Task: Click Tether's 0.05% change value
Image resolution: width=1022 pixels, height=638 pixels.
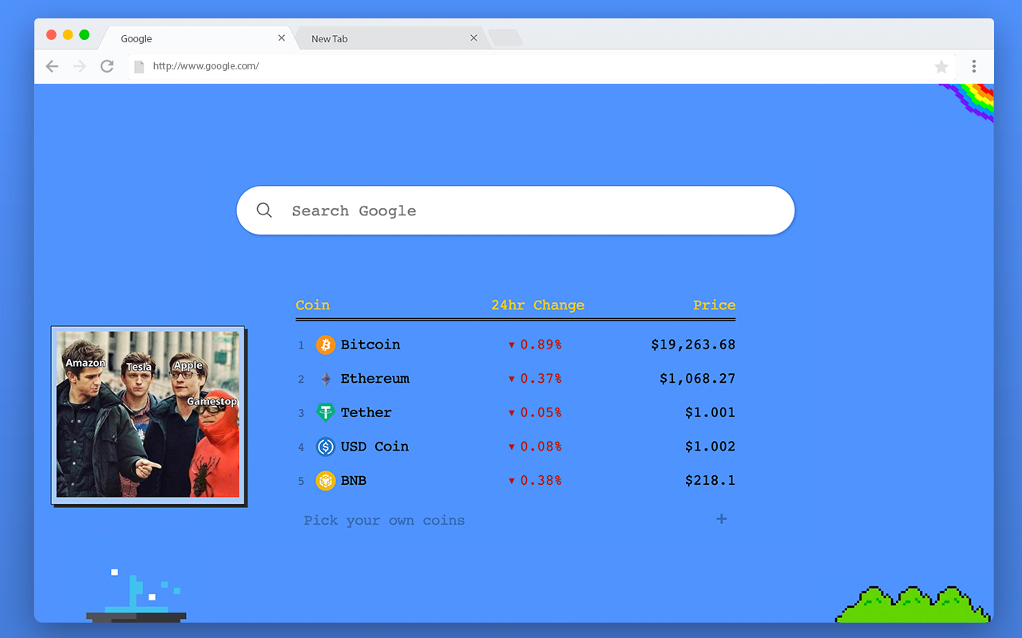Action: [x=541, y=412]
